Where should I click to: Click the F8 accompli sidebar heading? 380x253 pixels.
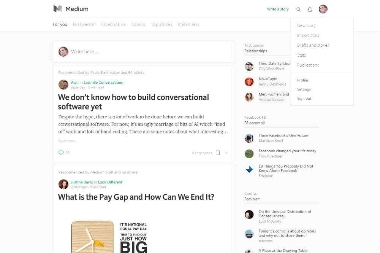[255, 123]
